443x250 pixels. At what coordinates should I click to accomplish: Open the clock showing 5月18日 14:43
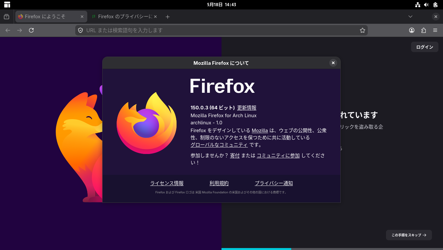coord(221,5)
